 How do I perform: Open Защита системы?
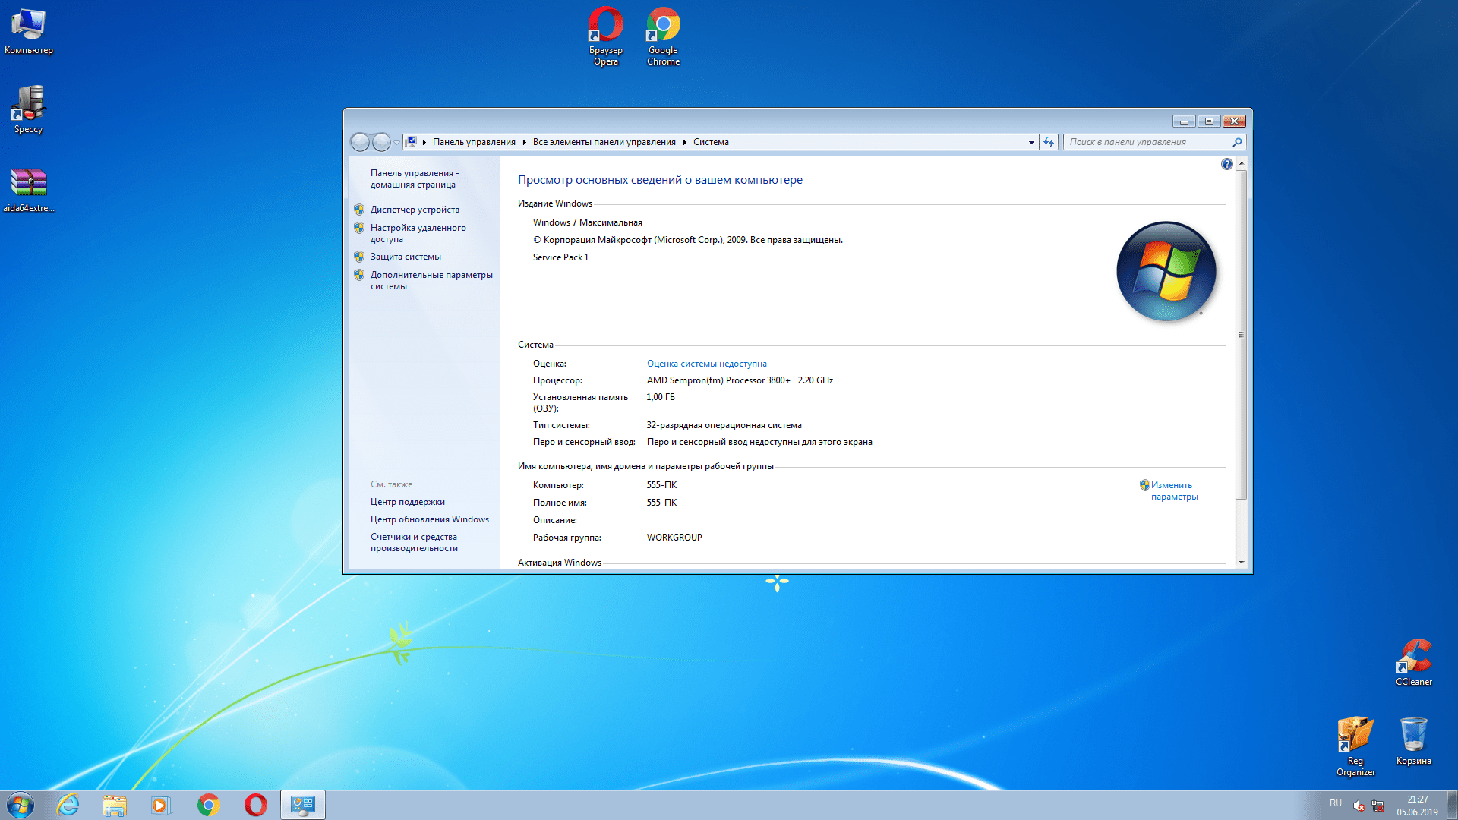(x=406, y=257)
